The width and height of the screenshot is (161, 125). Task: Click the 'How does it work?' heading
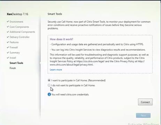[61, 39]
